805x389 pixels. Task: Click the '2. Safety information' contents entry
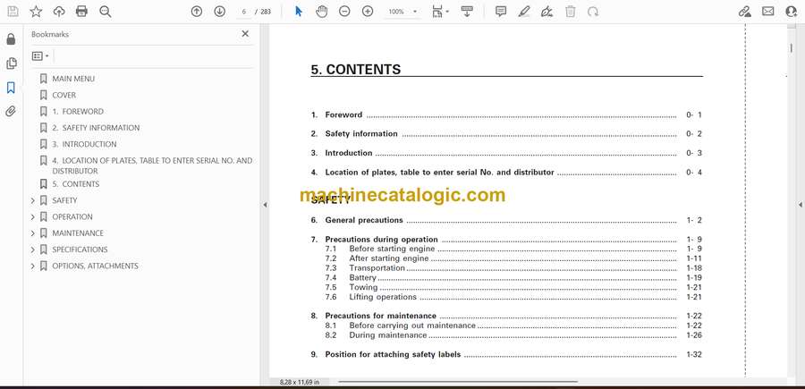coord(506,134)
